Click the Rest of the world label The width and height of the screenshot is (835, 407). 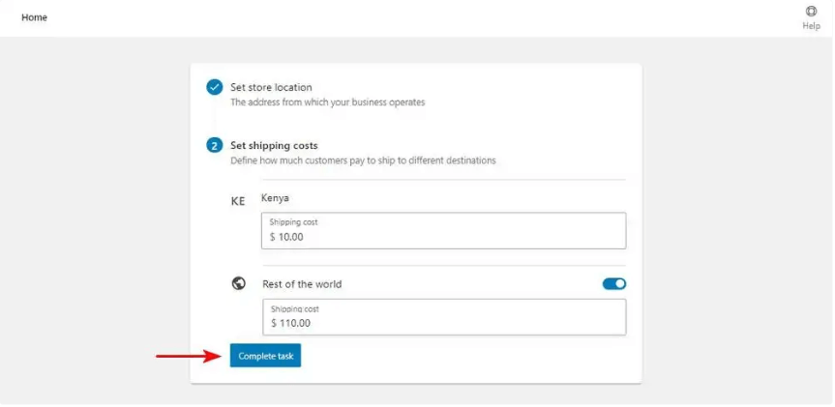point(302,284)
